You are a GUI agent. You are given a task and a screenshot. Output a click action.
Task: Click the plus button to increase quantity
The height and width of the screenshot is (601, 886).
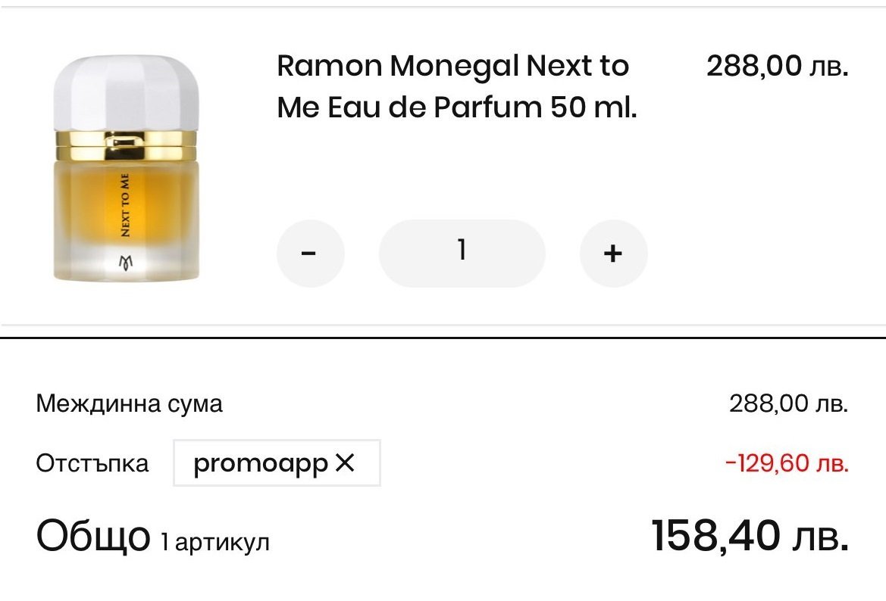[x=613, y=254]
